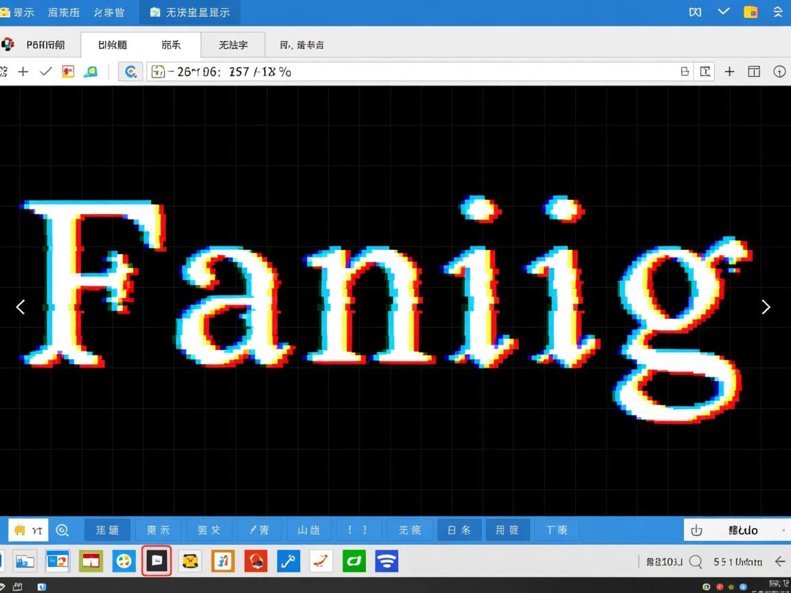Click the blue magnifier icon beside the address field

[x=130, y=71]
